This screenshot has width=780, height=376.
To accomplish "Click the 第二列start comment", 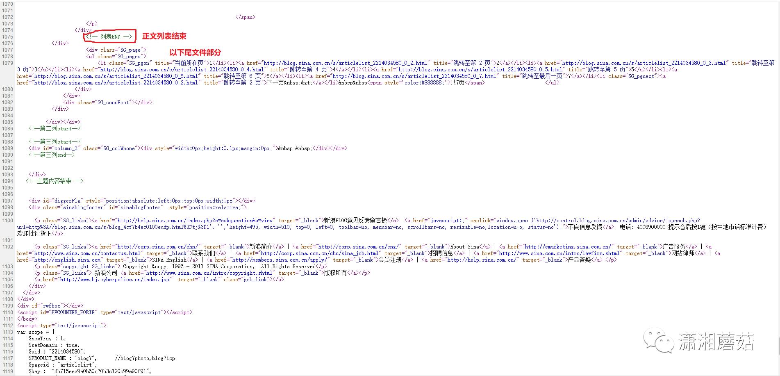I will point(55,129).
